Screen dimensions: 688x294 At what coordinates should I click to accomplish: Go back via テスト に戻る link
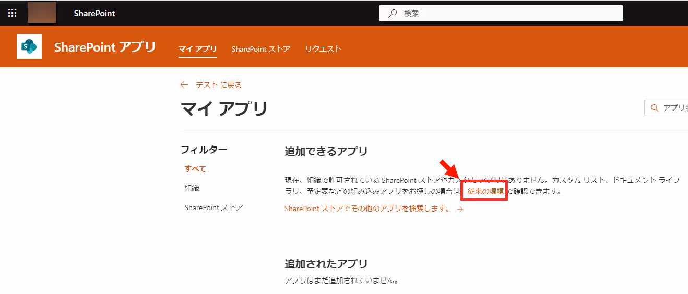pos(219,85)
